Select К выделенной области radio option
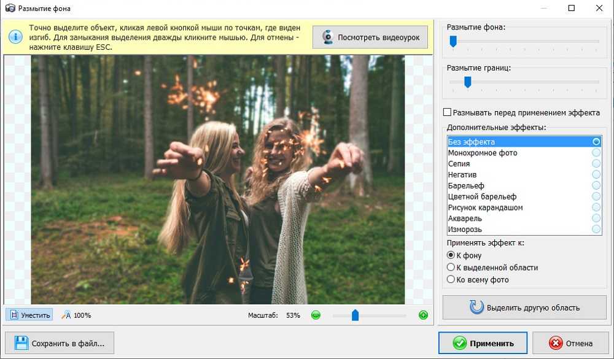This screenshot has height=359, width=614. click(451, 268)
